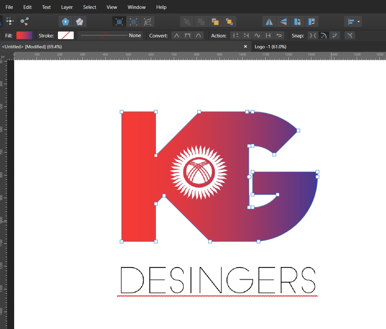Screen dimensions: 386x329
Task: Switch to the Export persona
Action: [x=25, y=22]
